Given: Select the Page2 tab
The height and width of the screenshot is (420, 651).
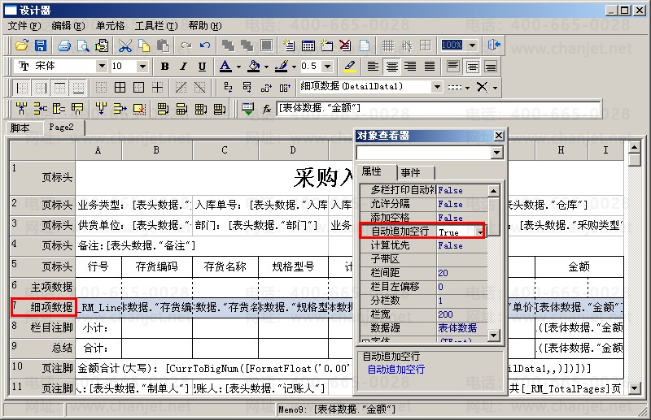Looking at the screenshot, I should click(62, 128).
